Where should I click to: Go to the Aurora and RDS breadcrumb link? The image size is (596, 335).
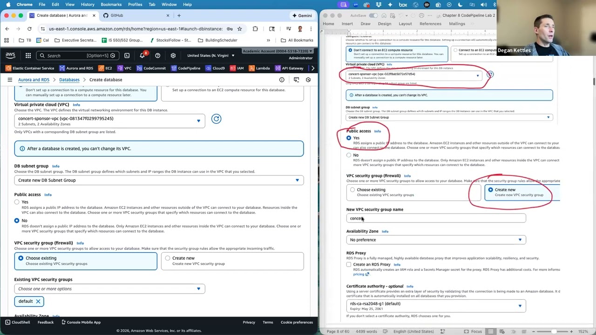pyautogui.click(x=34, y=80)
